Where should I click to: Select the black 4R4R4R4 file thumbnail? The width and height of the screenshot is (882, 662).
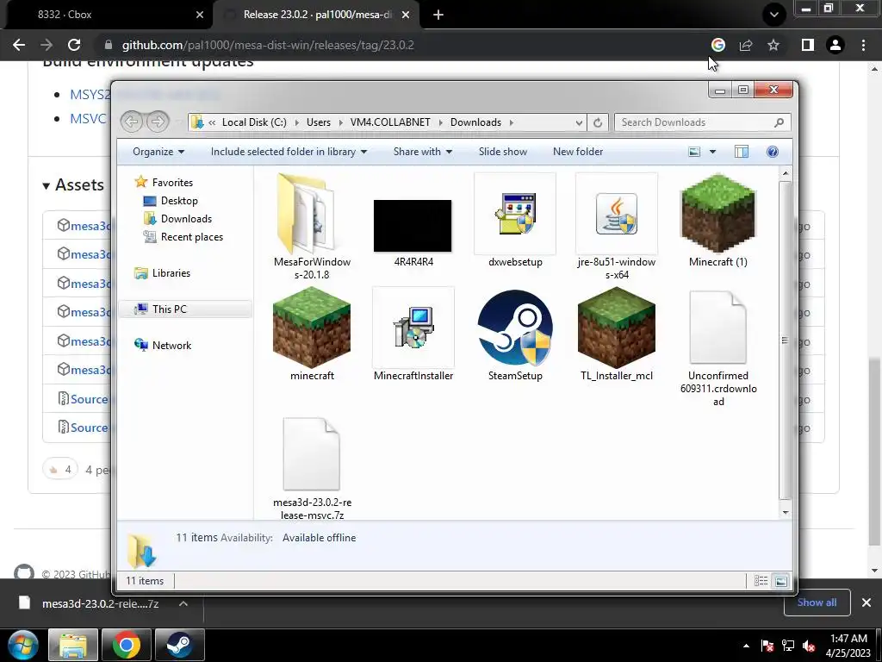coord(413,226)
